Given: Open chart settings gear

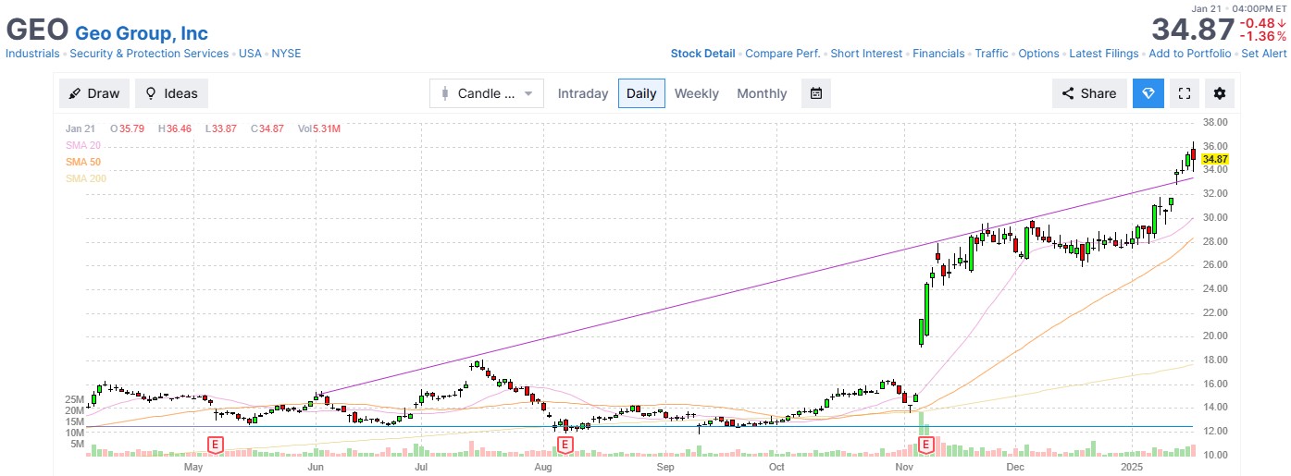Looking at the screenshot, I should [x=1220, y=93].
